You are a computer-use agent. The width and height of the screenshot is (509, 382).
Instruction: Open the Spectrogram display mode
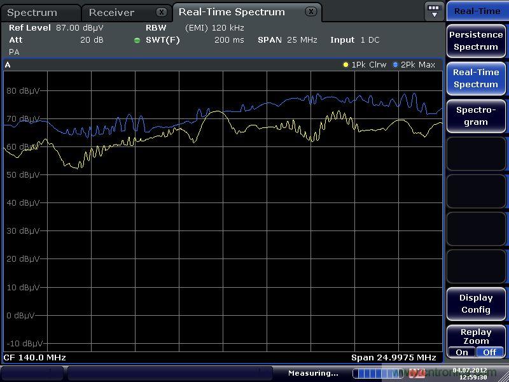476,116
